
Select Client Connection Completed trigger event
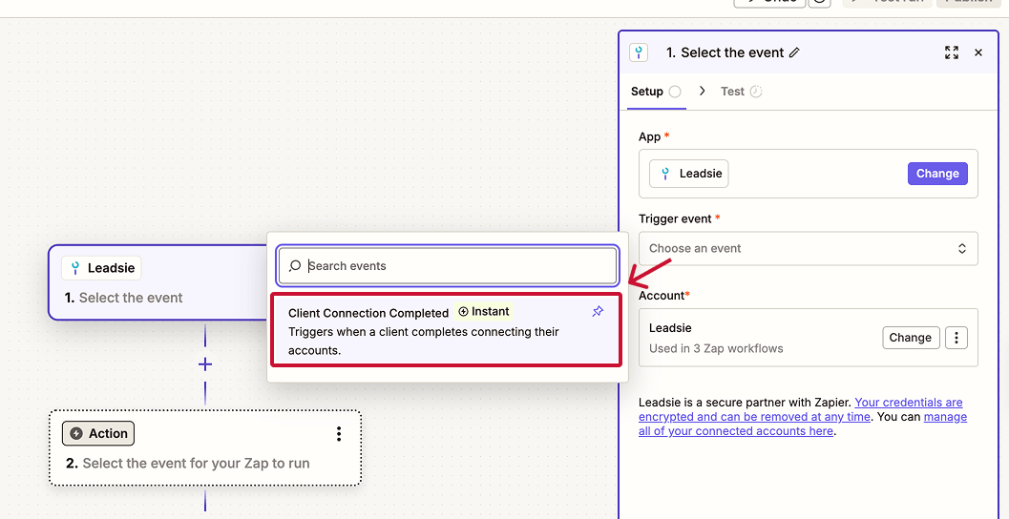click(x=446, y=330)
